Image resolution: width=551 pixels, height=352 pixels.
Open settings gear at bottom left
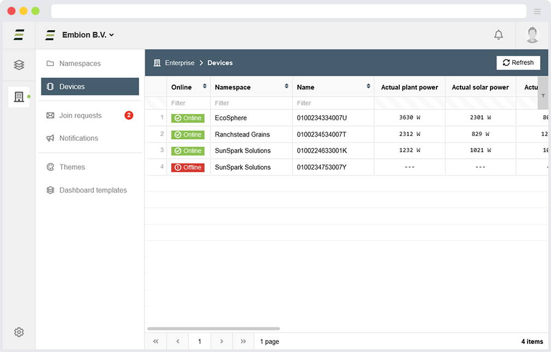point(19,332)
